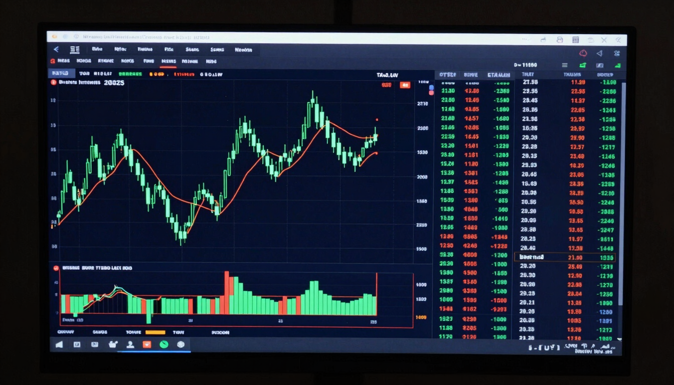The width and height of the screenshot is (674, 385).
Task: Click the red dot marker beside chart
Action: 431,93
